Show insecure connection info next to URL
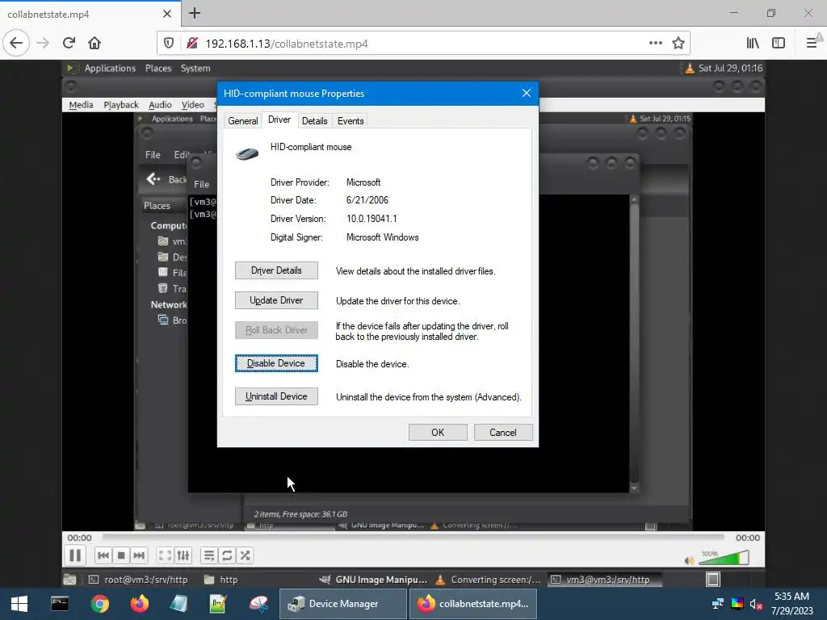Image resolution: width=827 pixels, height=620 pixels. click(192, 44)
